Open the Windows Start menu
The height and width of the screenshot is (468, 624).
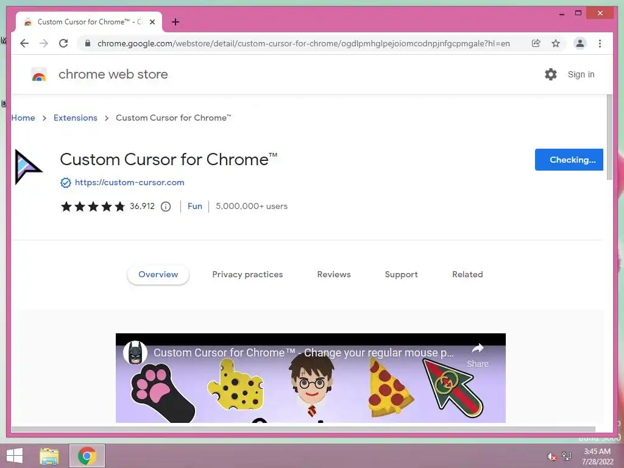(x=15, y=456)
